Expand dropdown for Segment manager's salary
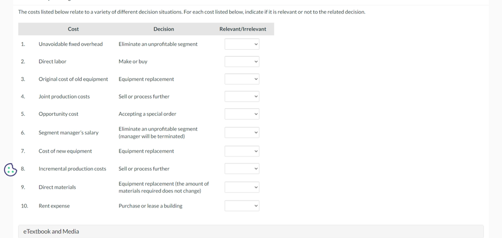 (241, 132)
